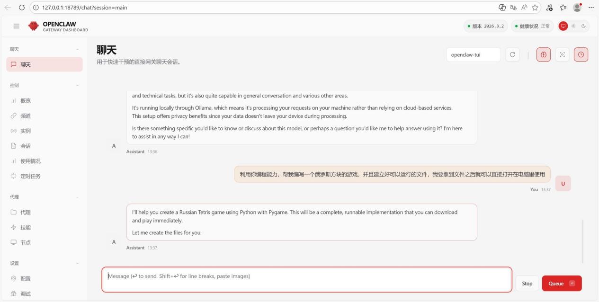Open 技能 from the sidebar
599x302 pixels.
pos(26,227)
